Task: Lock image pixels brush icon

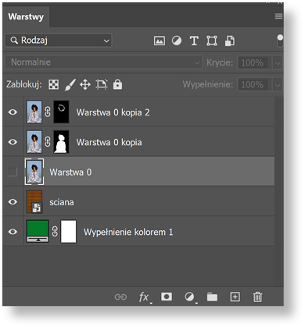Action: point(70,85)
